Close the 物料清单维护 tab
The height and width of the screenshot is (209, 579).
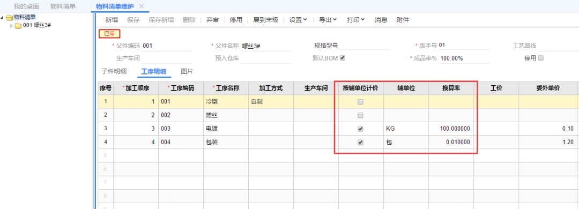(141, 6)
